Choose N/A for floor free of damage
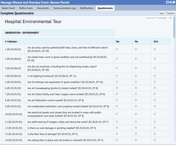Viewport: 176px width, 145px height. point(155,134)
